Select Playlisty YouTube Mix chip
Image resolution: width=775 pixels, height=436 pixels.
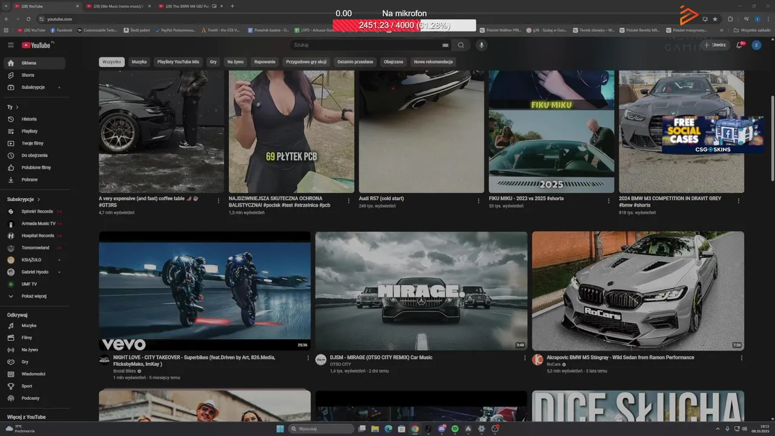coord(178,62)
